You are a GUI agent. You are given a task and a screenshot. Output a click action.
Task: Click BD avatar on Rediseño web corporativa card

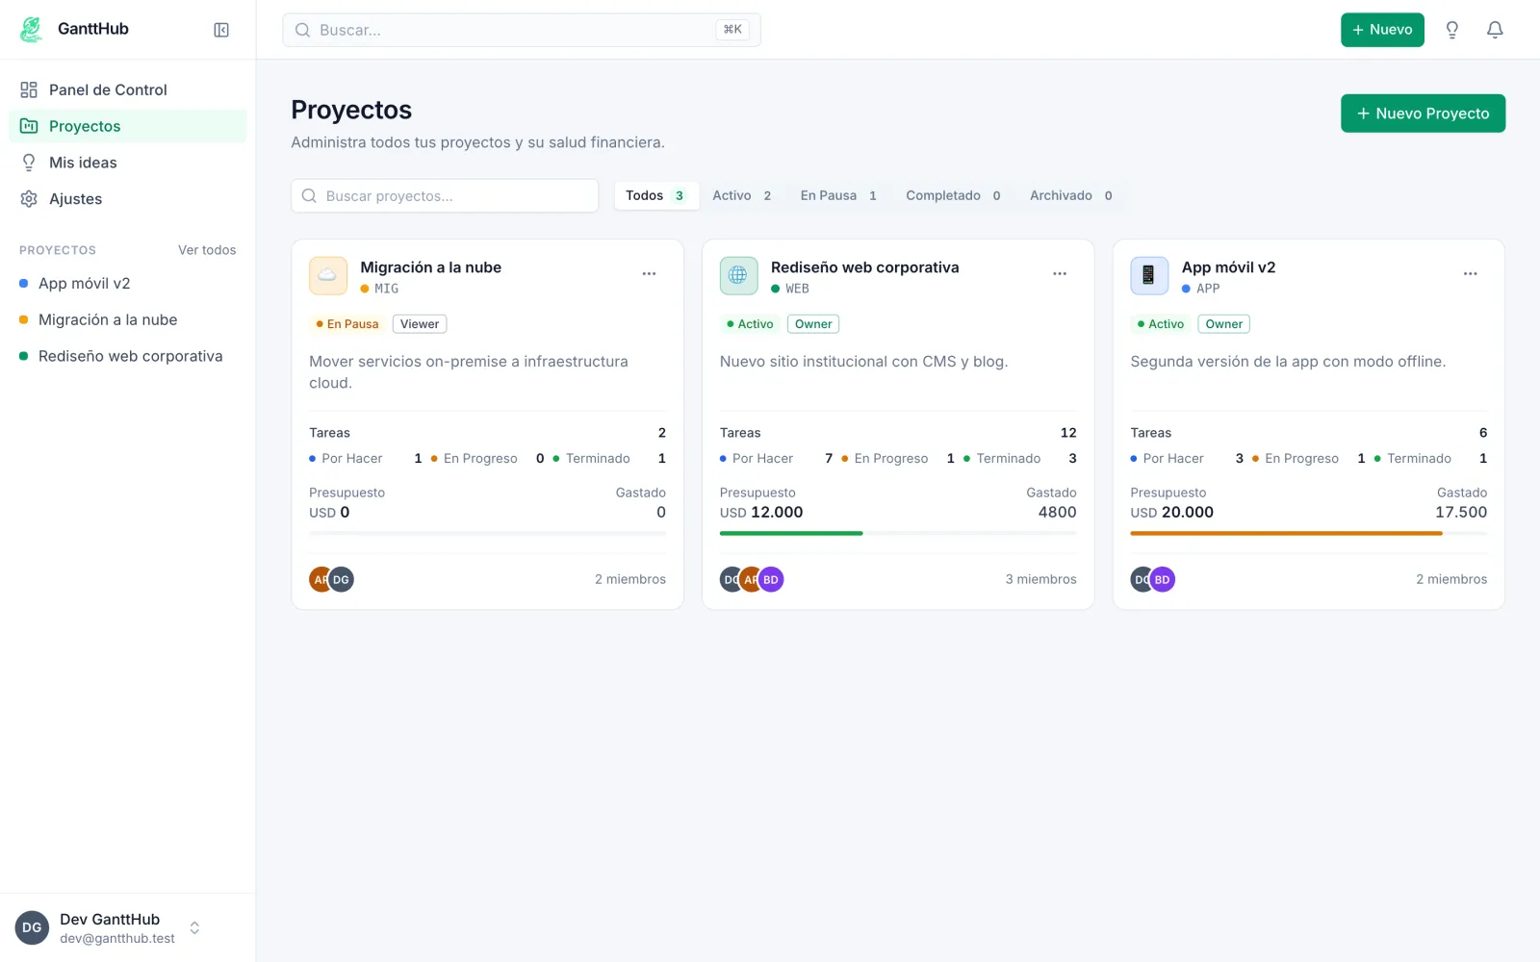[x=771, y=579]
